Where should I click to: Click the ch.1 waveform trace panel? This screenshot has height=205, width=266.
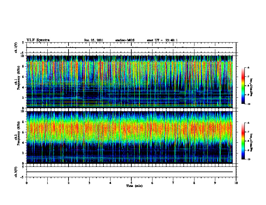coord(131,48)
